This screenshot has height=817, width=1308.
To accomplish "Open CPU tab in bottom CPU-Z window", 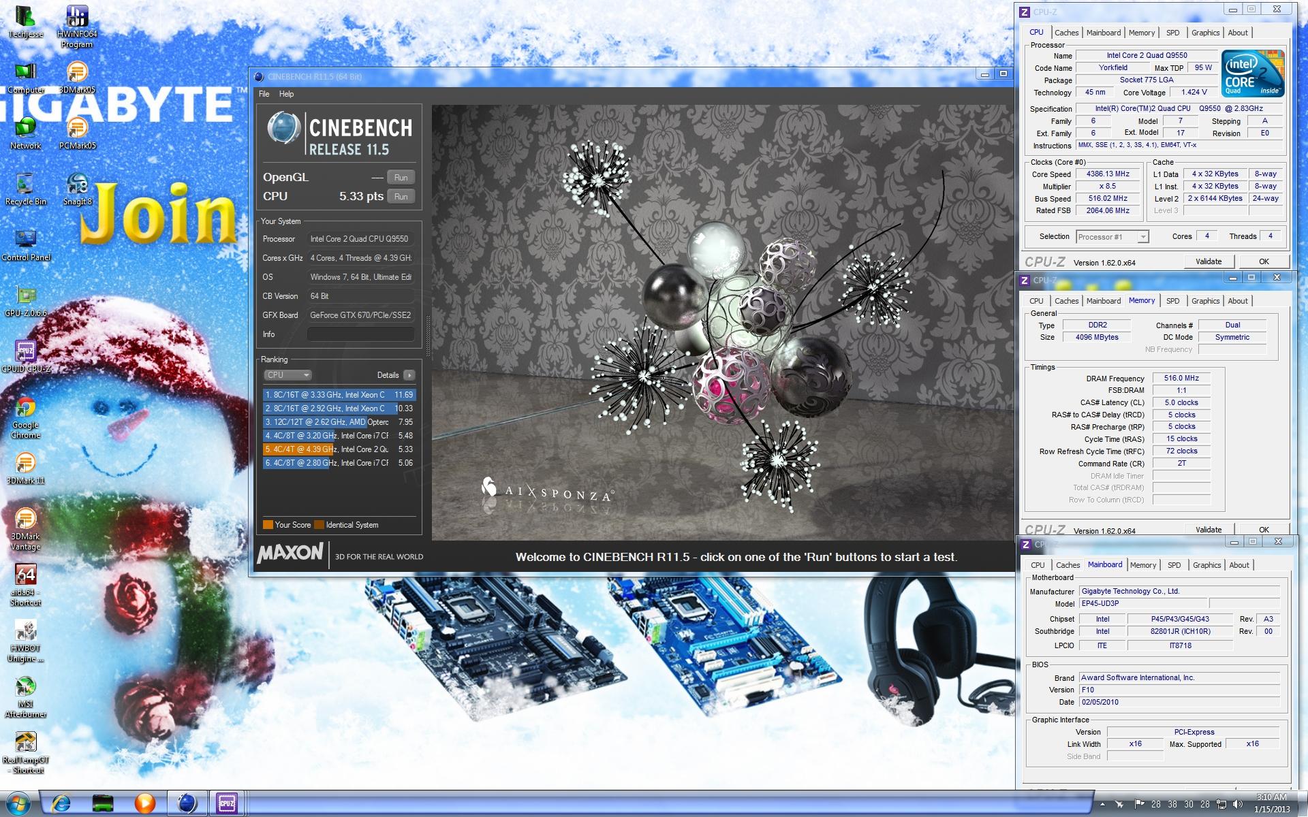I will point(1037,565).
